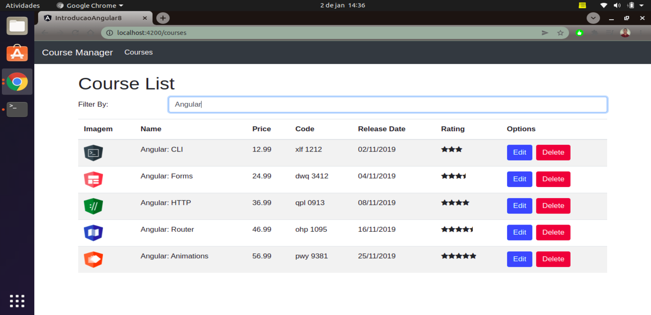Viewport: 651px width, 315px height.
Task: Delete the Angular: Router course
Action: pos(553,232)
